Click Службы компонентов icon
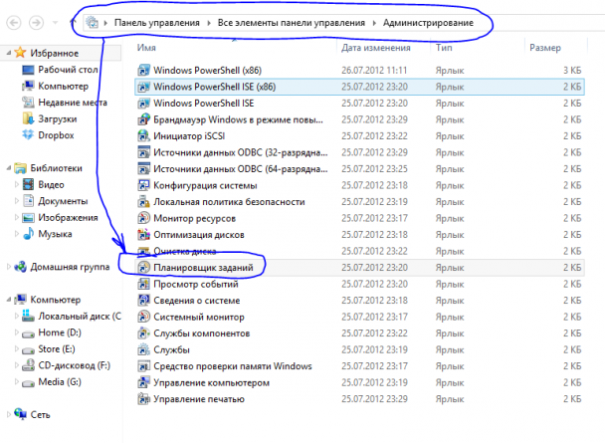Screen dimensions: 605x443 click(143, 333)
